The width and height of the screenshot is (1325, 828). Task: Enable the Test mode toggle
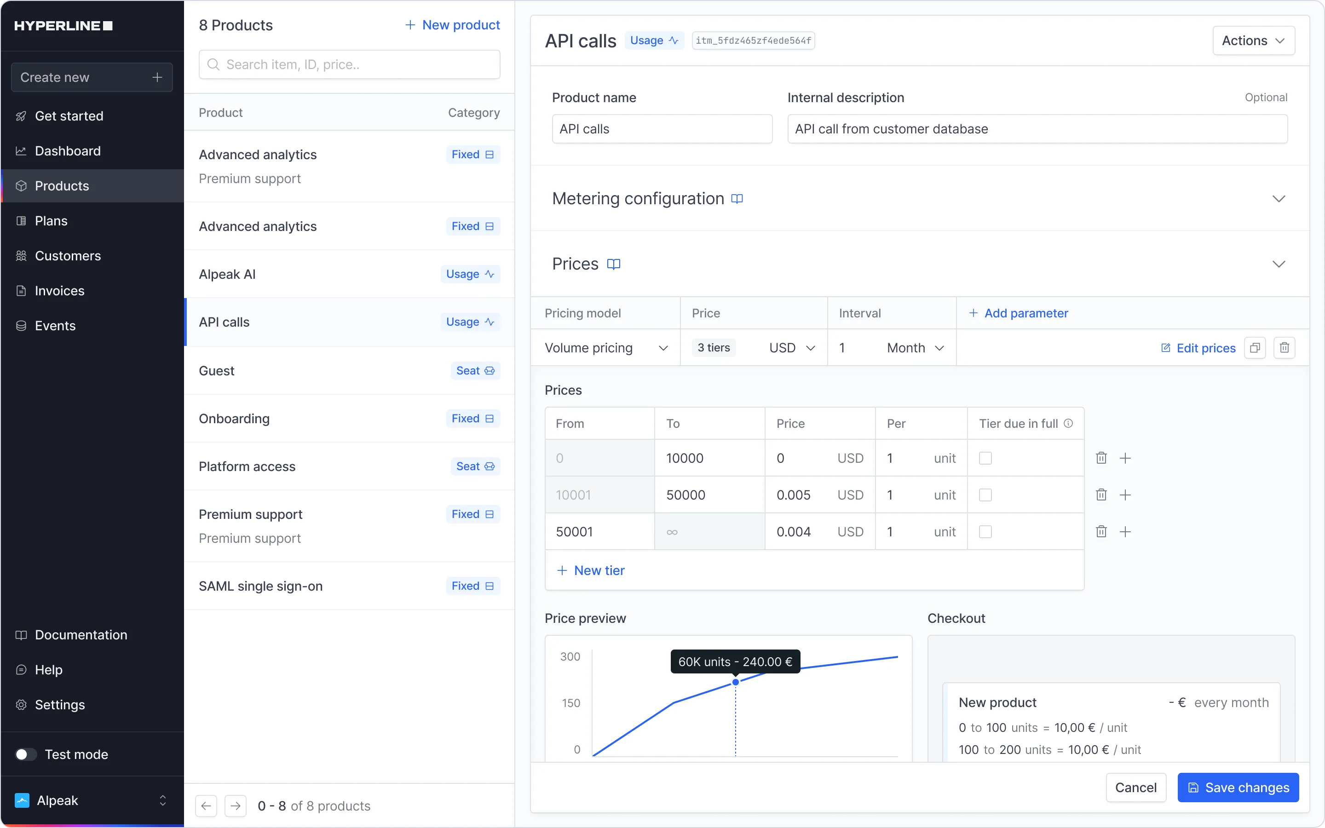point(25,754)
